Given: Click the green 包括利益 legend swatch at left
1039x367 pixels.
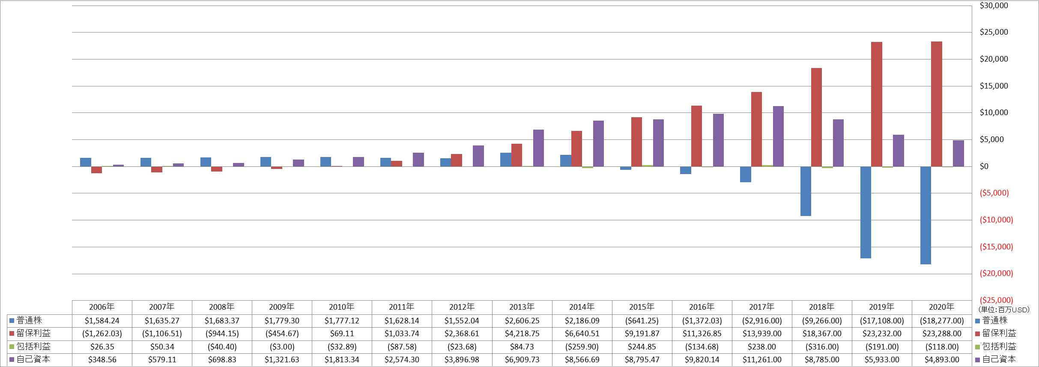Looking at the screenshot, I should point(12,346).
